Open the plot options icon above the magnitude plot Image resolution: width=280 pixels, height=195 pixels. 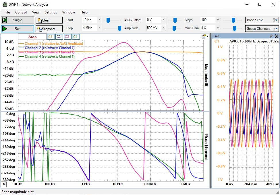click(204, 36)
